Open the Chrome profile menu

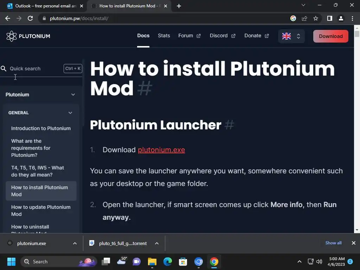click(x=341, y=18)
